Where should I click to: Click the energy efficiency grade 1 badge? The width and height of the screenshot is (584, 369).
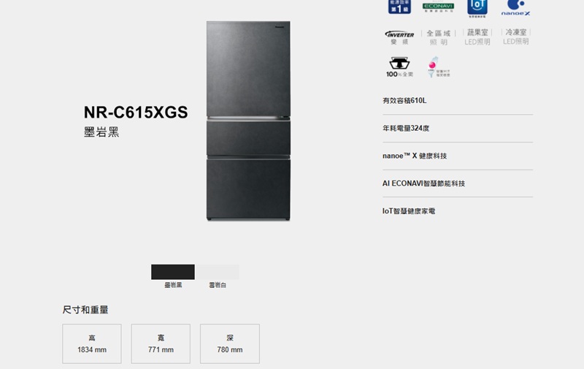pos(399,7)
